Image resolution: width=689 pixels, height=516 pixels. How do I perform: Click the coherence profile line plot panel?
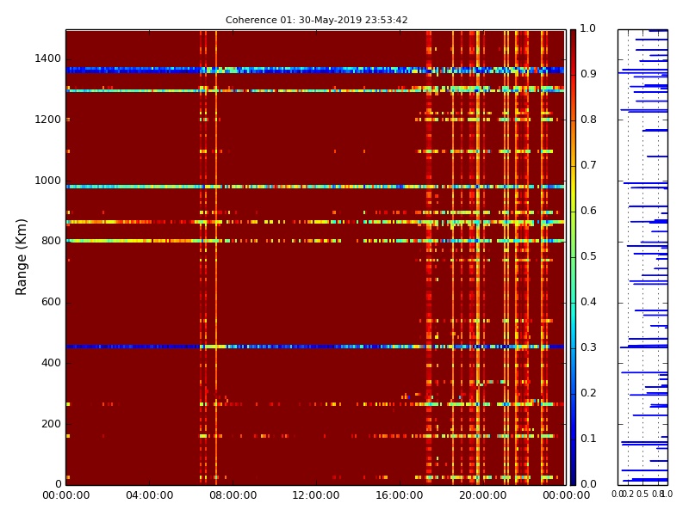[642, 257]
